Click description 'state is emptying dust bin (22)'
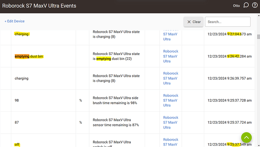Image resolution: width=260 pixels, height=147 pixels. click(116, 56)
